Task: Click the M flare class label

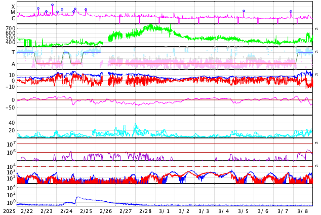Action: [13, 13]
